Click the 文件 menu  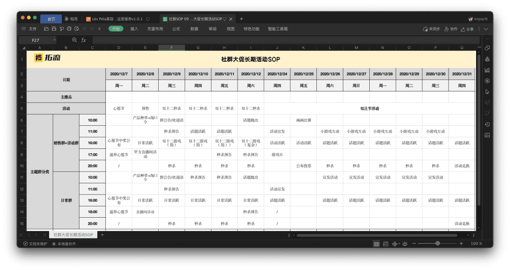pyautogui.click(x=33, y=29)
